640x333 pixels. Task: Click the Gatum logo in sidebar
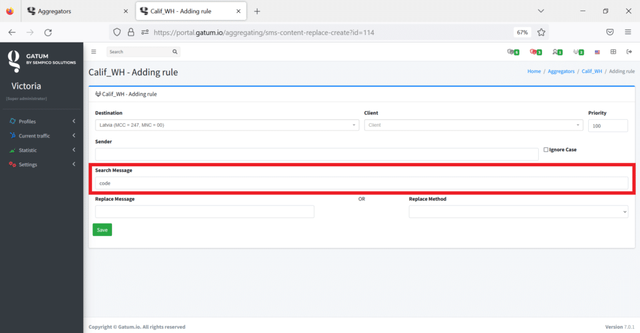tap(14, 61)
